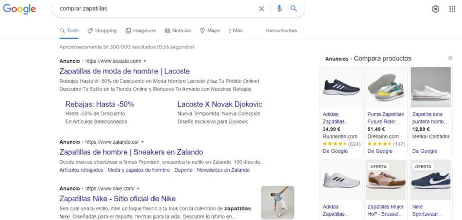Open the Más menu
Image resolution: width=462 pixels, height=220 pixels.
pos(235,30)
